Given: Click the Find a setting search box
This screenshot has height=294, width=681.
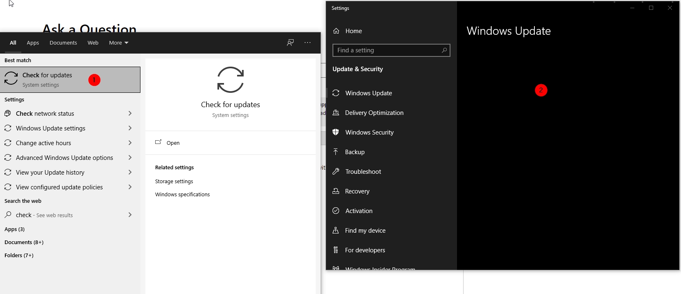Looking at the screenshot, I should [391, 50].
